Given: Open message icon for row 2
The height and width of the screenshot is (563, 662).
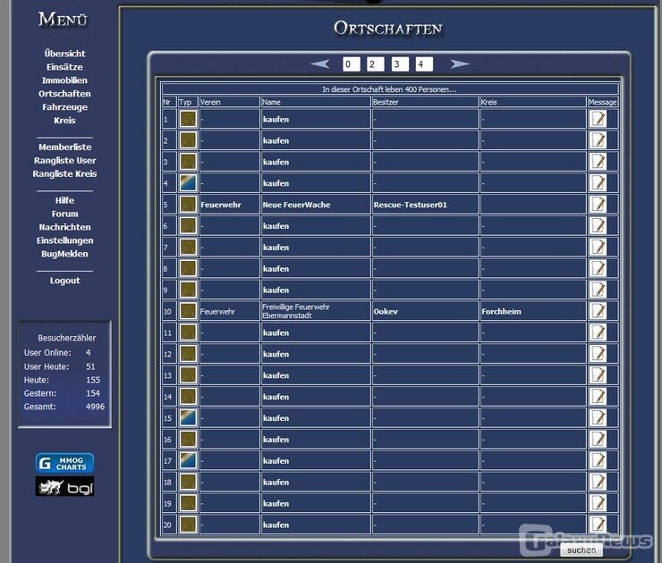Looking at the screenshot, I should (x=598, y=140).
